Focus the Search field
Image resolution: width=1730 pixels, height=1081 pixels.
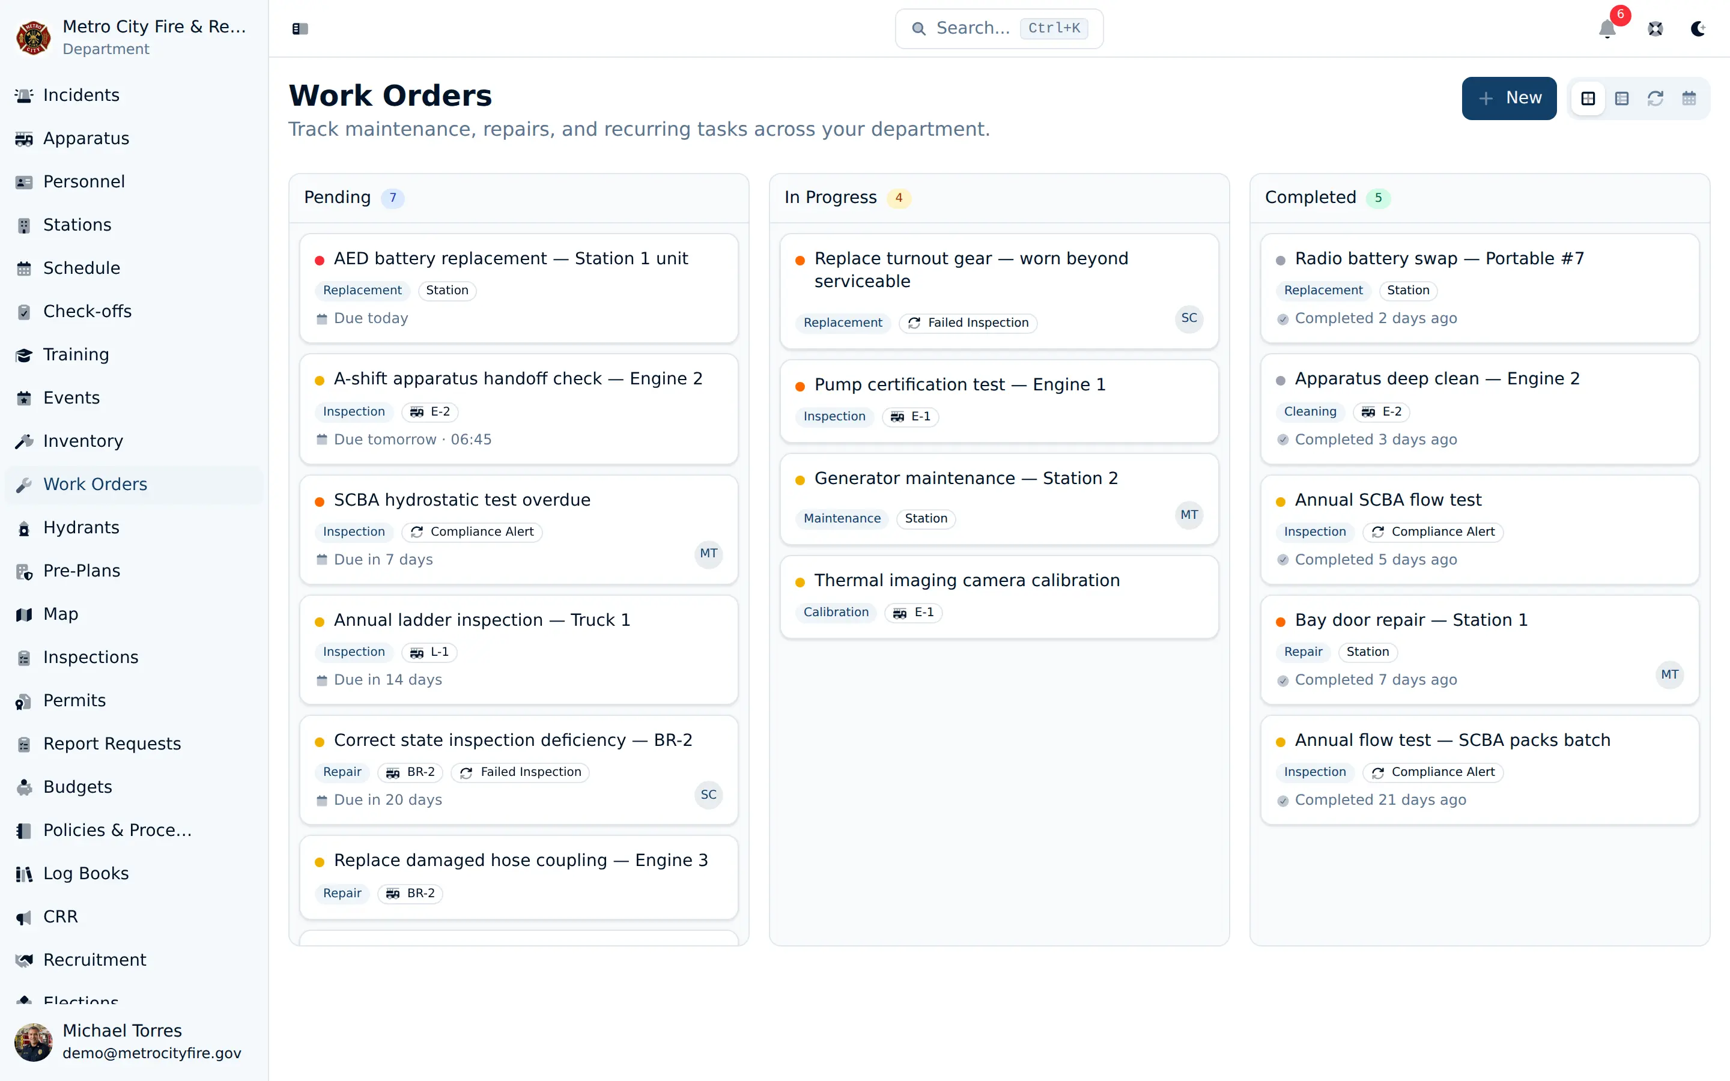tap(999, 29)
